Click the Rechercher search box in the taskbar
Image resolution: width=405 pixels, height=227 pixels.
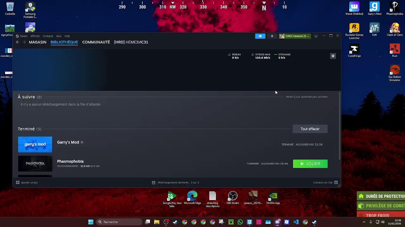pos(119,222)
